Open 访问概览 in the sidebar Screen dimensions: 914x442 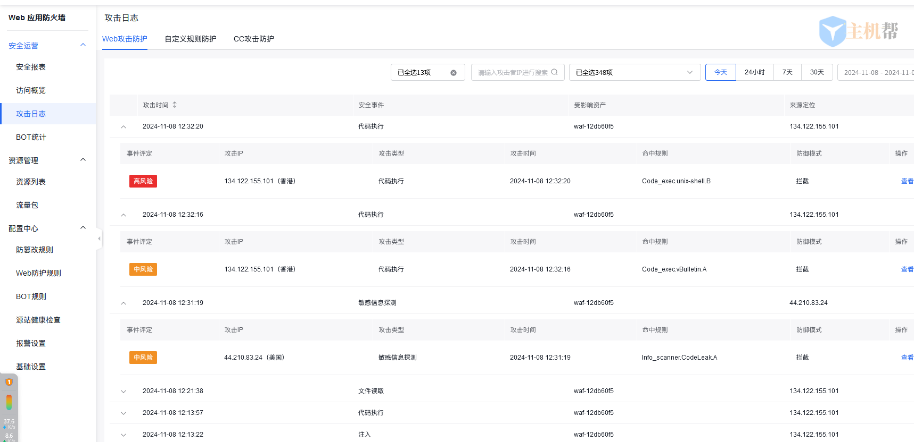pyautogui.click(x=31, y=90)
